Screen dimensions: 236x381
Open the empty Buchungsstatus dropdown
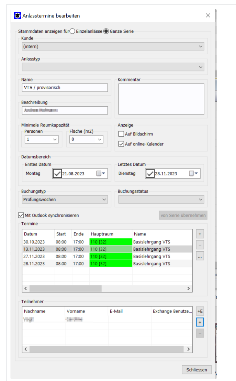[x=161, y=199]
